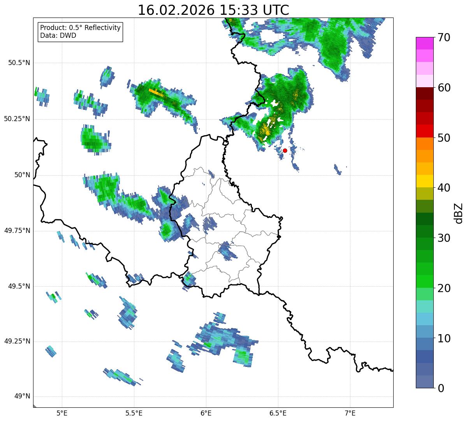Click the 49.5°N latitude label
Viewport: 468px width, 421px height.
(x=19, y=286)
